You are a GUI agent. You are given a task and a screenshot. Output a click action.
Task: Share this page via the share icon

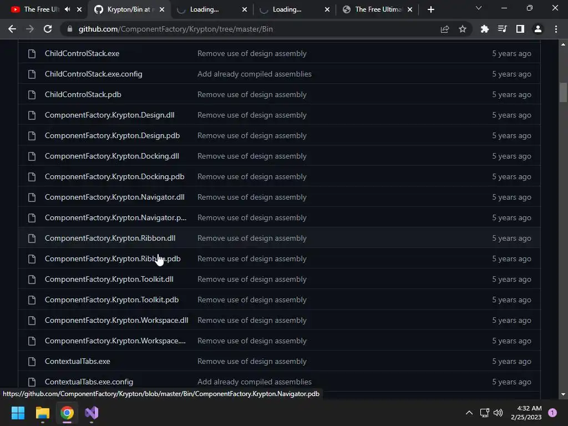(x=445, y=29)
